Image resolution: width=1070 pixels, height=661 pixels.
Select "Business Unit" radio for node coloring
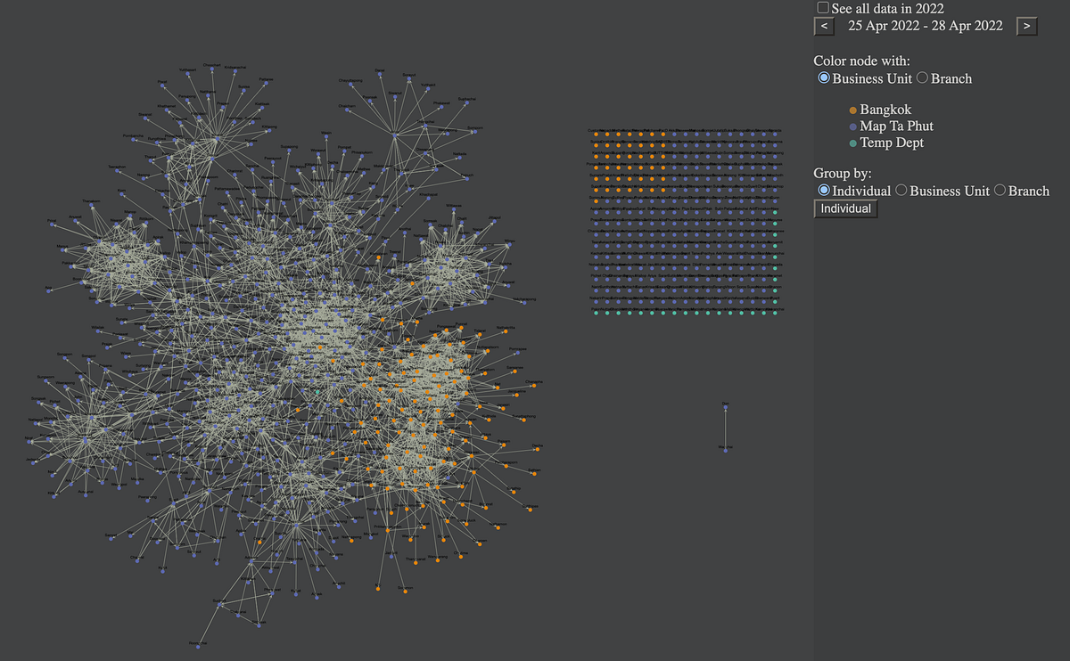(x=823, y=78)
